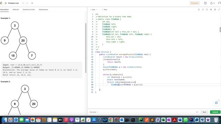The height and width of the screenshot is (124, 221).
Task: Click the Run button
Action: pyautogui.click(x=204, y=112)
